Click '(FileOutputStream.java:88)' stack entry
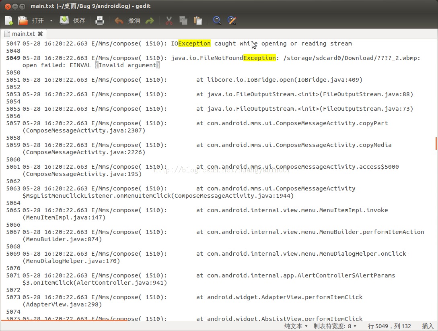Viewport: 438px width, 331px height. pos(366,95)
